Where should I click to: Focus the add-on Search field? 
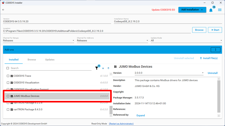click(51, 68)
